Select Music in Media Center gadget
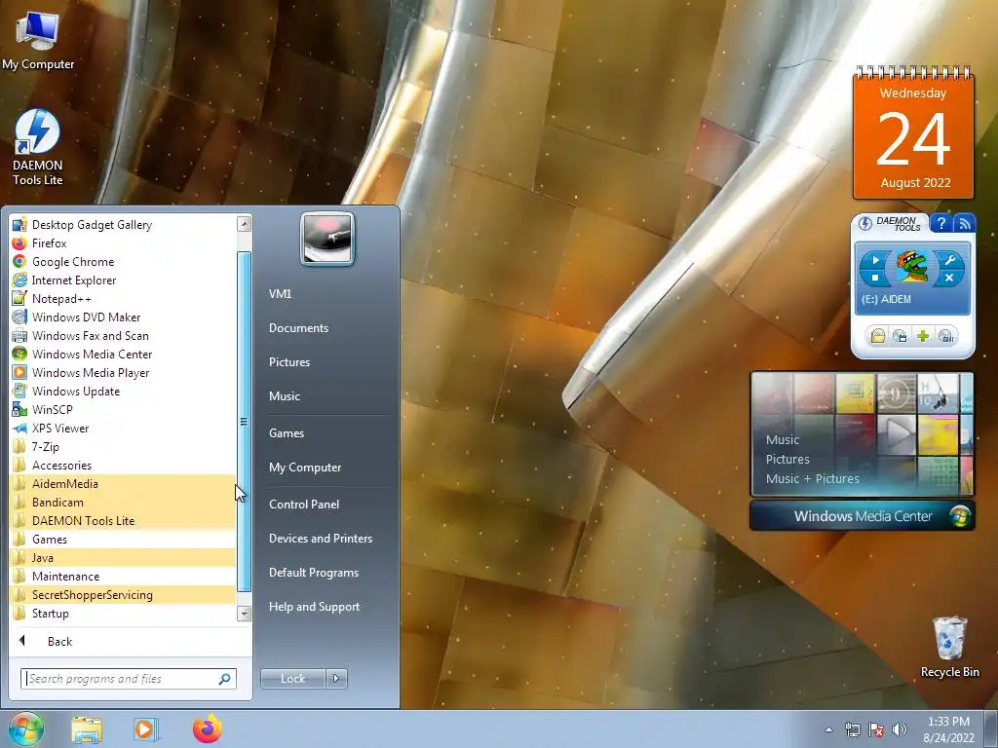This screenshot has height=748, width=998. coord(783,439)
